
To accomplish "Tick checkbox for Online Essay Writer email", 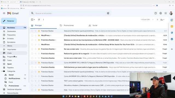I will tap(32, 44).
